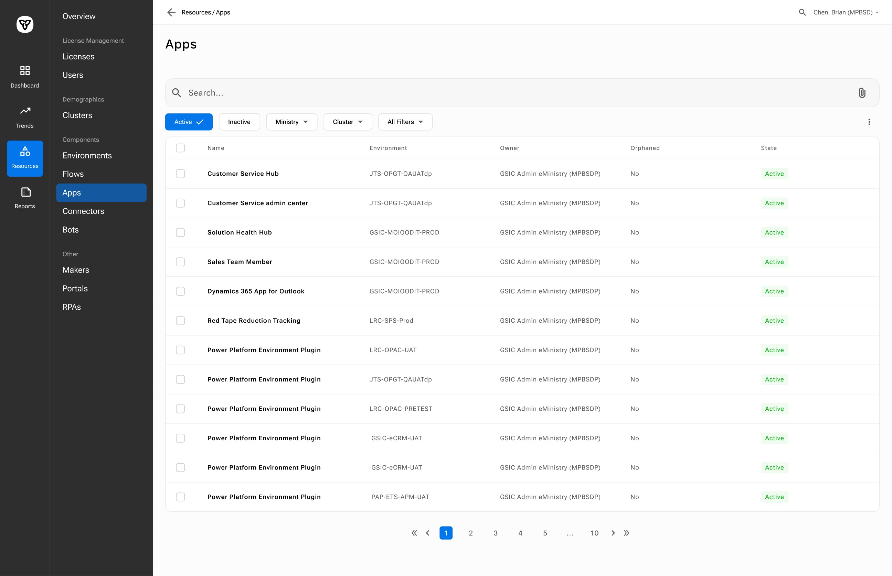Open the Cluster filter dropdown
The width and height of the screenshot is (892, 576).
click(x=348, y=122)
